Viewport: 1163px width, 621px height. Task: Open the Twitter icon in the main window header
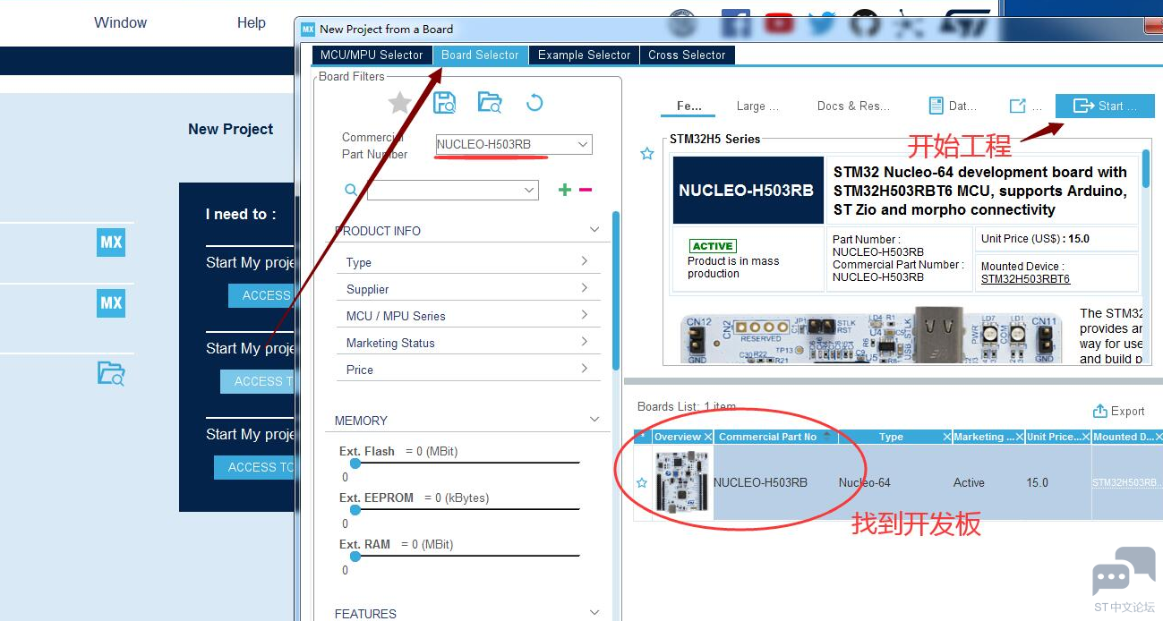(822, 23)
